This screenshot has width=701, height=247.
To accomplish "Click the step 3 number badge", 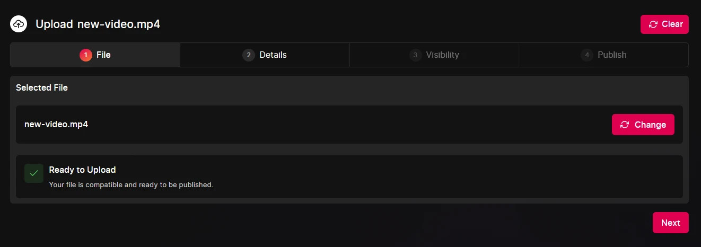I will (x=416, y=55).
